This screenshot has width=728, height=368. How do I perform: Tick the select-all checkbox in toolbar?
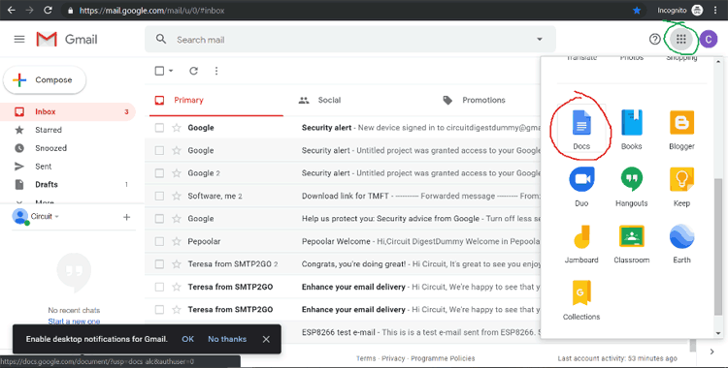pyautogui.click(x=159, y=71)
